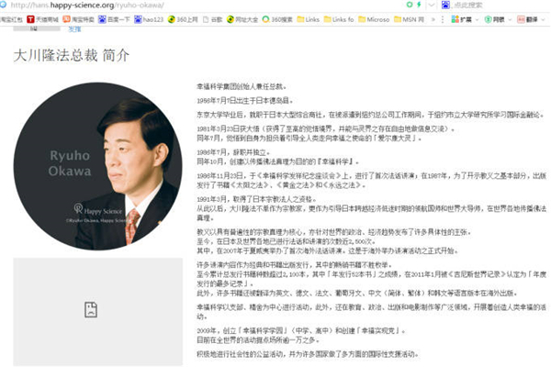Click the green refresh icon in address bar
Screen dimensions: 551x367
coord(410,5)
